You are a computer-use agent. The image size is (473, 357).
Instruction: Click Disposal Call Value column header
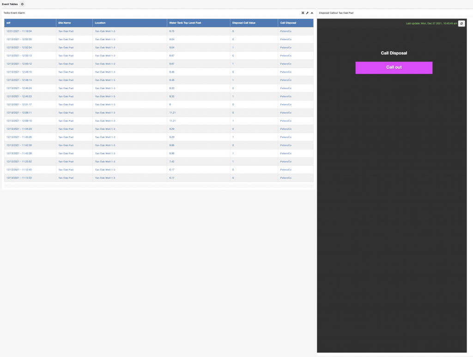[x=254, y=23]
